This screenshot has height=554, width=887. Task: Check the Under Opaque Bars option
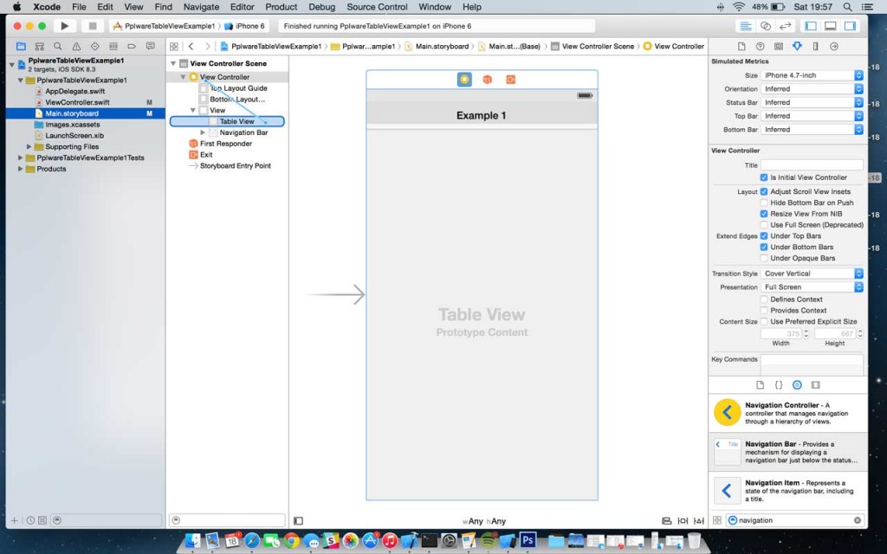(764, 258)
